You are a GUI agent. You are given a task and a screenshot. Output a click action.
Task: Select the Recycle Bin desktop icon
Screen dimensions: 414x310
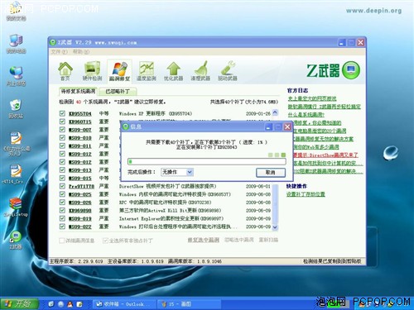coord(16,109)
